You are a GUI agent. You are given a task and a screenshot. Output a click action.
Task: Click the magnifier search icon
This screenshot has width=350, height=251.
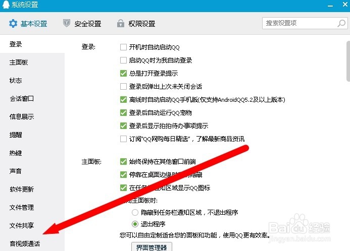click(341, 23)
